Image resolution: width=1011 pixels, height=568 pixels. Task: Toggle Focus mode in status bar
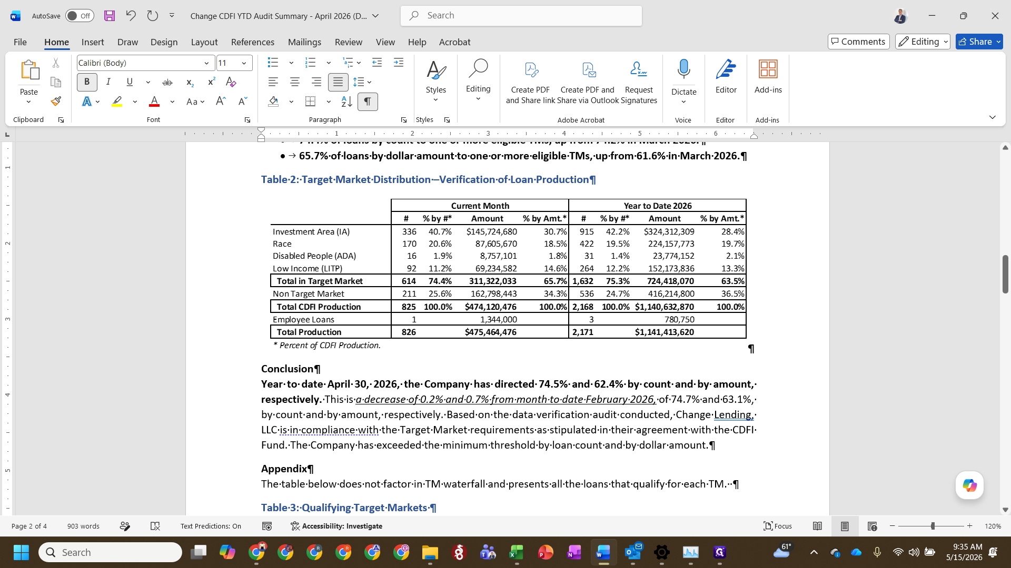coord(777,526)
